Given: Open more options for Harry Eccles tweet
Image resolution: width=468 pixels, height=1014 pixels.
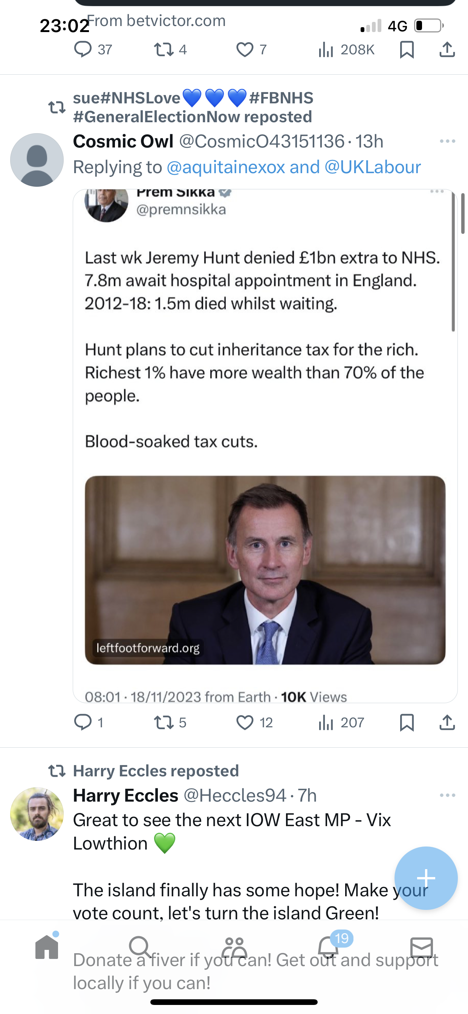Looking at the screenshot, I should coord(448,796).
